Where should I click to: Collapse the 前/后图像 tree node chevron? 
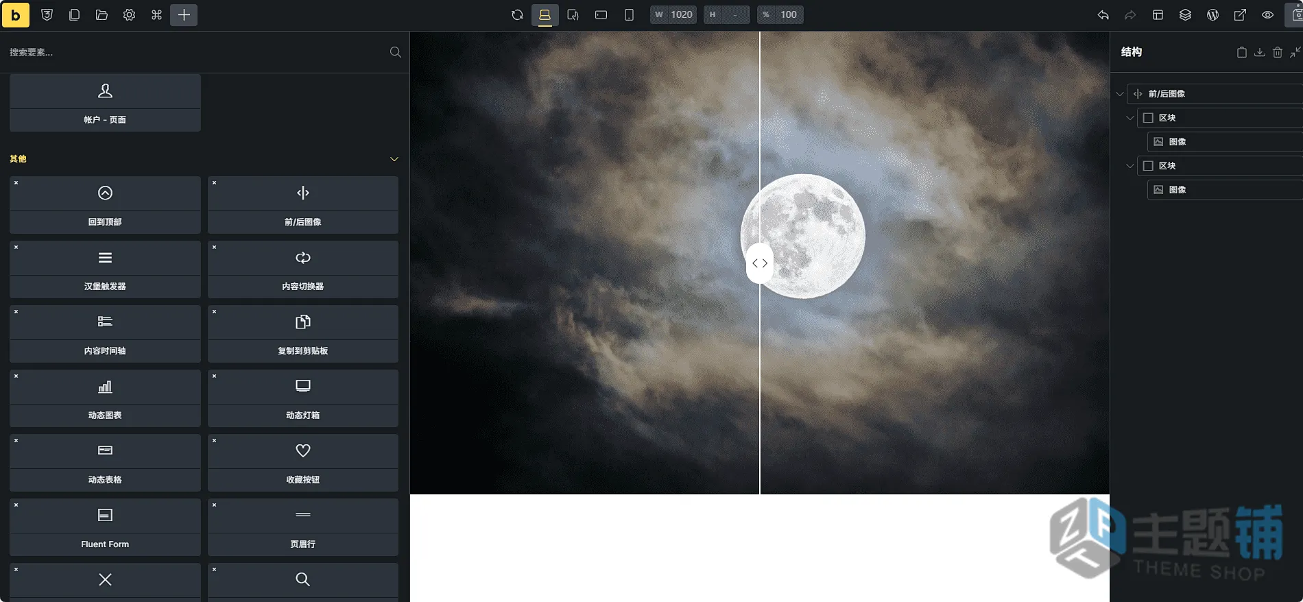1120,94
